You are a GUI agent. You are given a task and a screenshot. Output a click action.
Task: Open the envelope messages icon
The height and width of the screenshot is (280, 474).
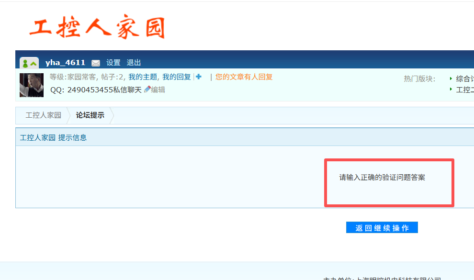click(x=96, y=63)
